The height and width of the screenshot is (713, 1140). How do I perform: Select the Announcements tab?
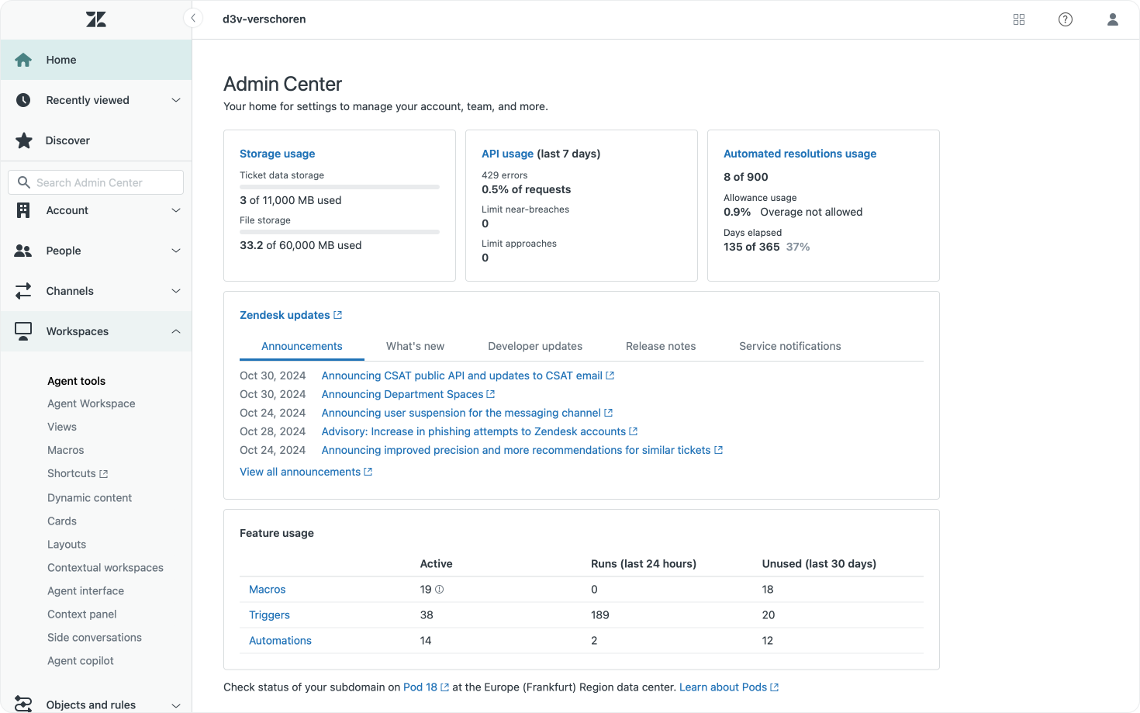coord(302,346)
